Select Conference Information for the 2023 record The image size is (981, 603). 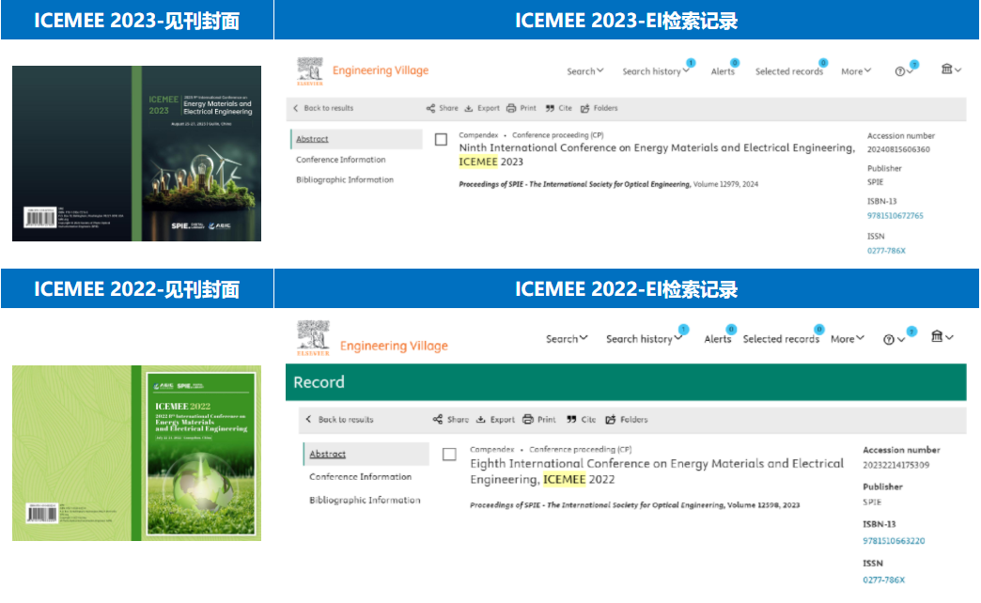pyautogui.click(x=341, y=160)
